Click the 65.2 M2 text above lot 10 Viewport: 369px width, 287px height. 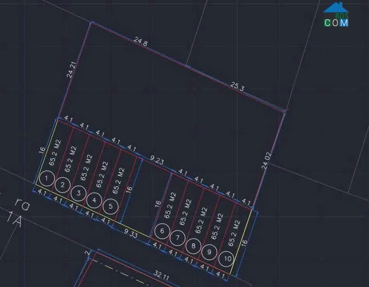pos(236,233)
